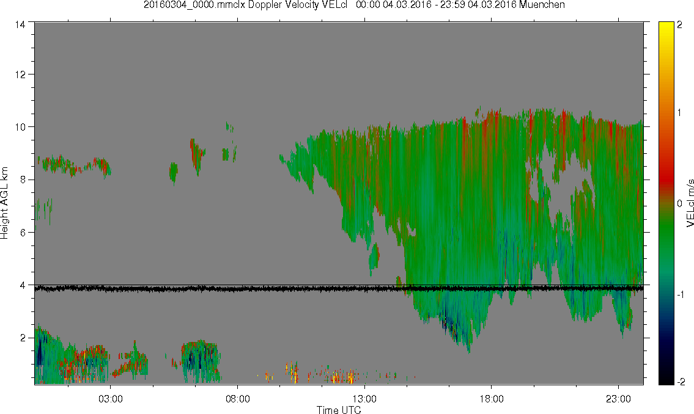Click the 13:00 time tick label
Screen dimensions: 694x414
[364, 399]
